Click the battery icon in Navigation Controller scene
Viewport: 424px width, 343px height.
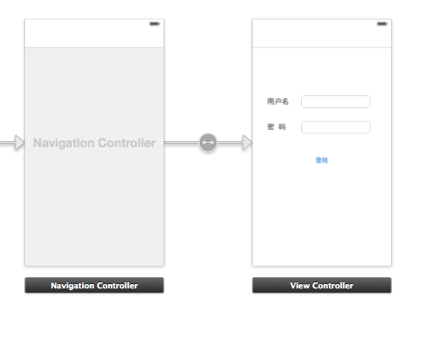point(155,23)
